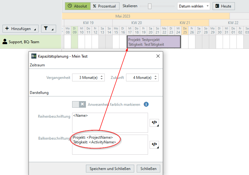Click the filter funnel icon
Screen dimensions: 249x175
pos(46,28)
